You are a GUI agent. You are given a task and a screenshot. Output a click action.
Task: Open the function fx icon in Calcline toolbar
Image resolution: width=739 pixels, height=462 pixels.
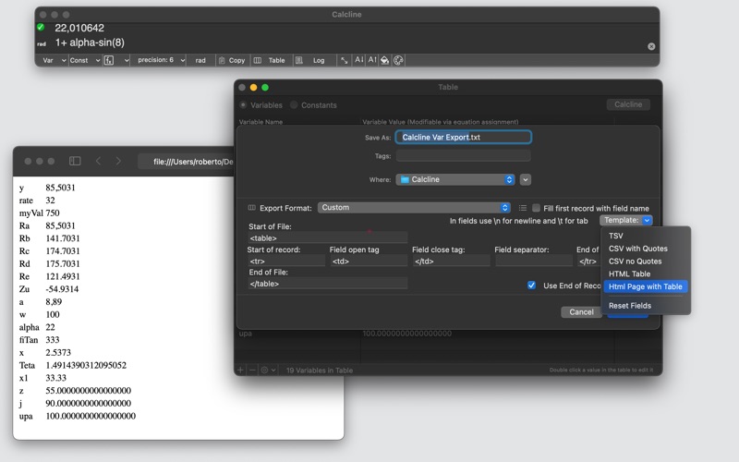pos(109,60)
